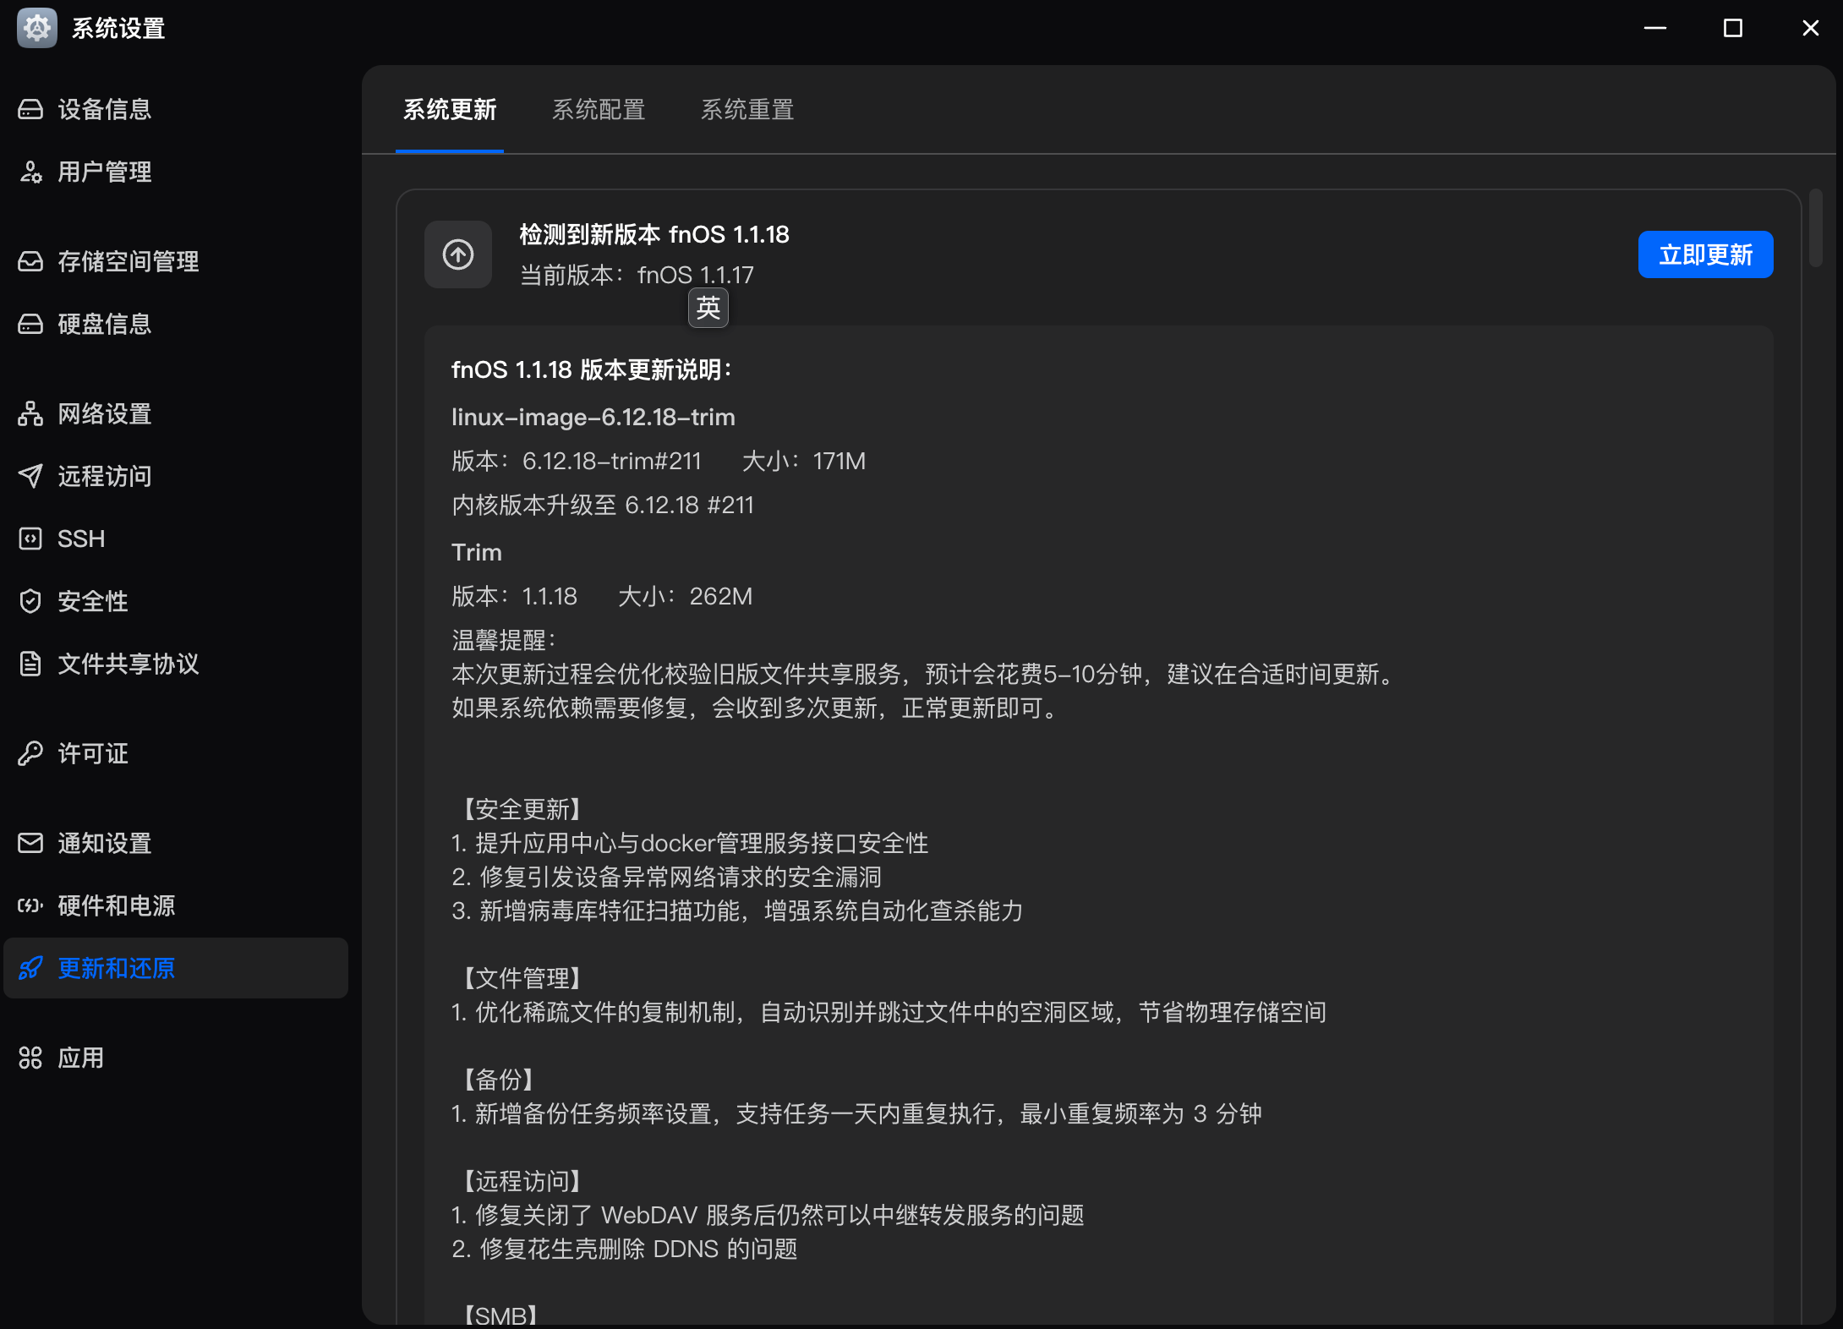Screen dimensions: 1843x1329
Task: Click the license key icon
Action: click(x=30, y=753)
